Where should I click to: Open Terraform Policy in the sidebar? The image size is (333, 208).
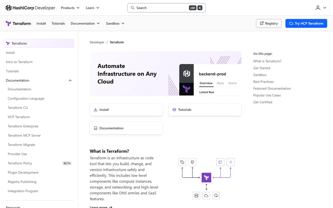(x=20, y=163)
